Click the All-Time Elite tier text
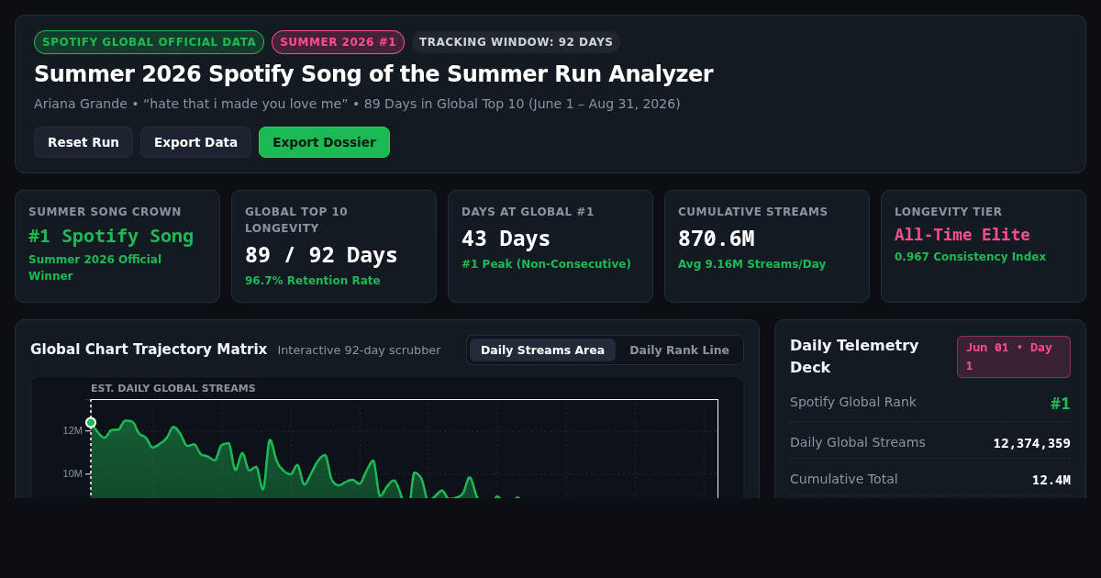 [962, 235]
